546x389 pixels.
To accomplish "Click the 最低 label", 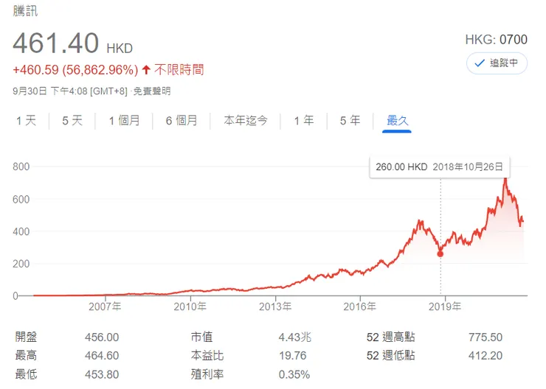I will coord(26,374).
